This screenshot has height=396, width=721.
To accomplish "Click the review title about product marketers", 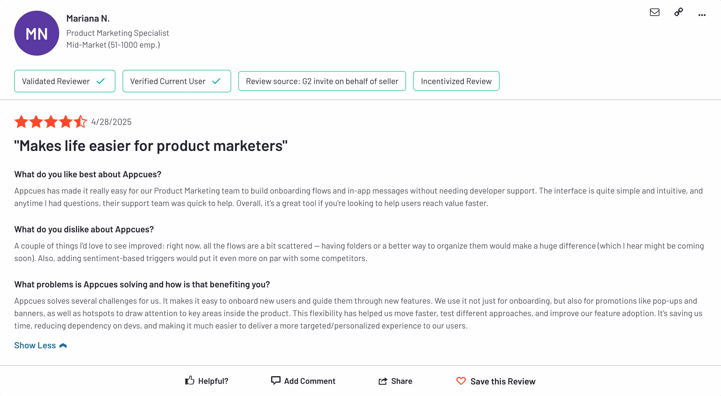I will click(151, 146).
